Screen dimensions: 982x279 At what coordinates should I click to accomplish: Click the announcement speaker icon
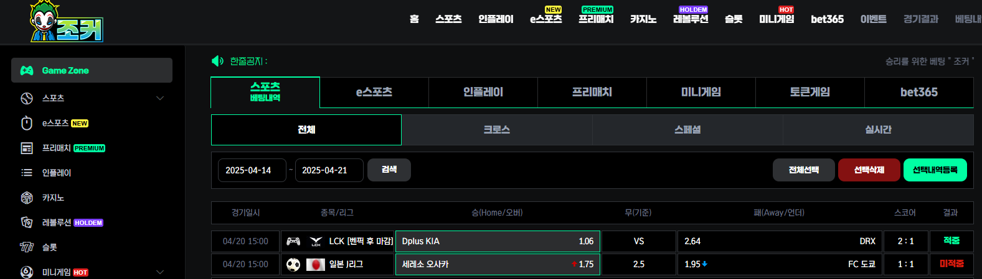click(217, 61)
